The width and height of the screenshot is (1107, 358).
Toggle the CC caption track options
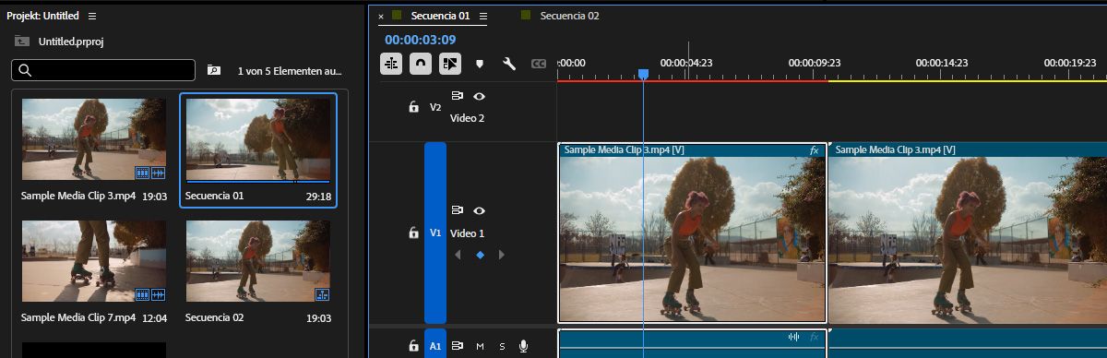(539, 64)
